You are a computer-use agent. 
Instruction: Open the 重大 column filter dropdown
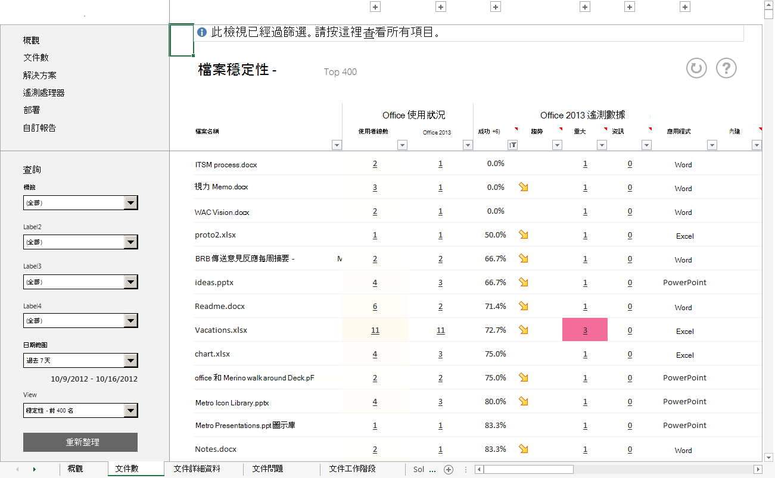602,145
